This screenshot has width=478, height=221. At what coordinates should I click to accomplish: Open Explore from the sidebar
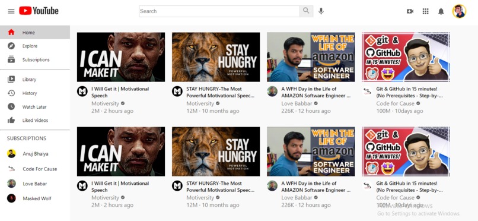pyautogui.click(x=35, y=46)
